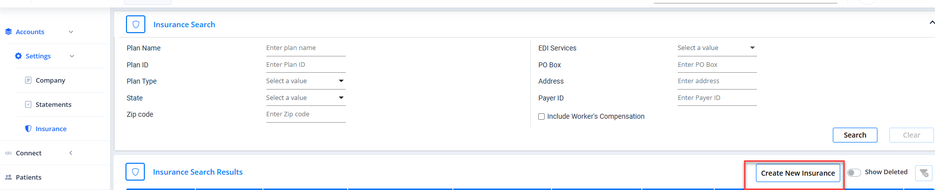Toggle the Show Deleted switch

pos(854,172)
